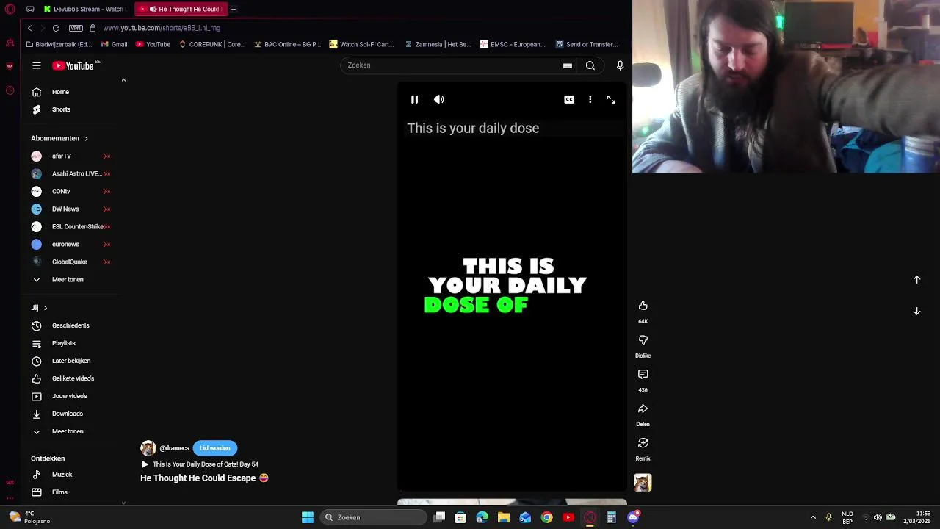This screenshot has height=529, width=940.
Task: Dislike this Short
Action: 643,340
